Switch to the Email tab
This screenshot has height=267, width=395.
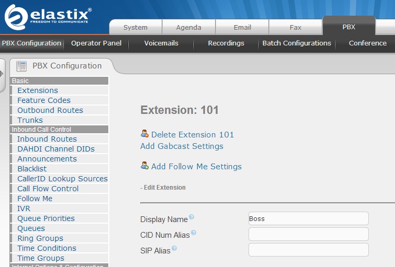pos(242,27)
